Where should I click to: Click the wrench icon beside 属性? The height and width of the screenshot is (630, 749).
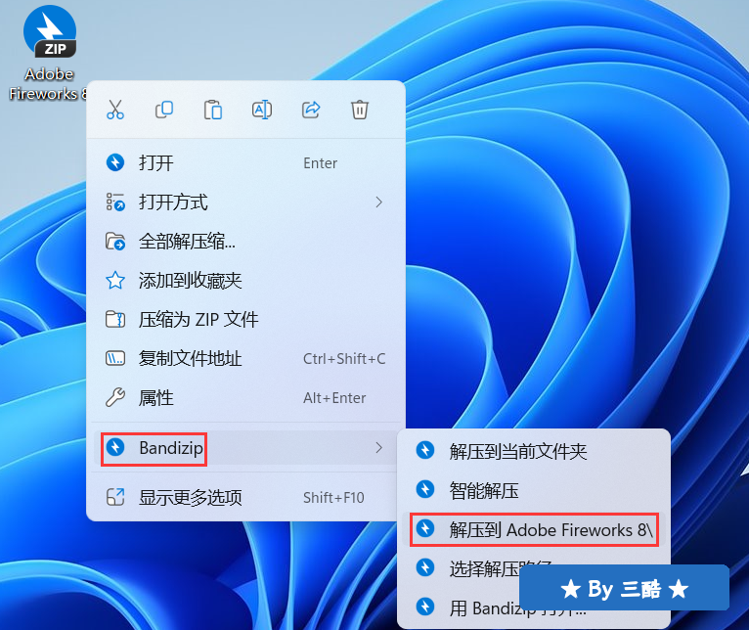[115, 398]
